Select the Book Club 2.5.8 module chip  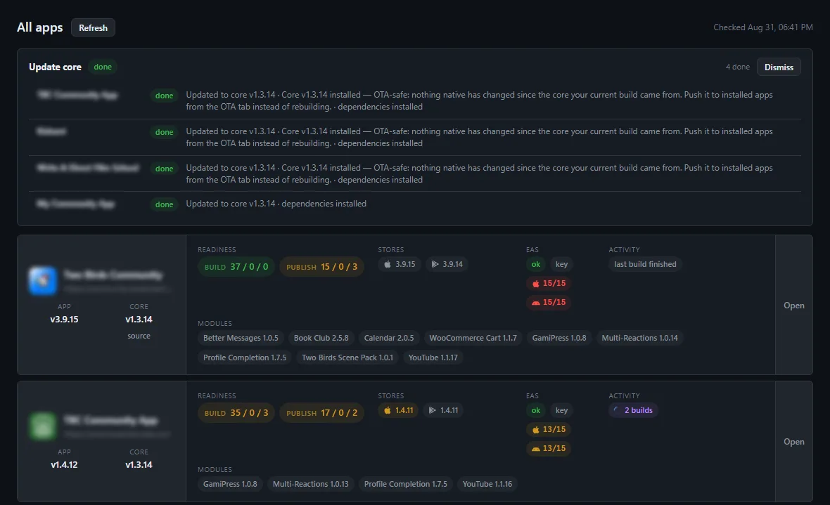(321, 338)
